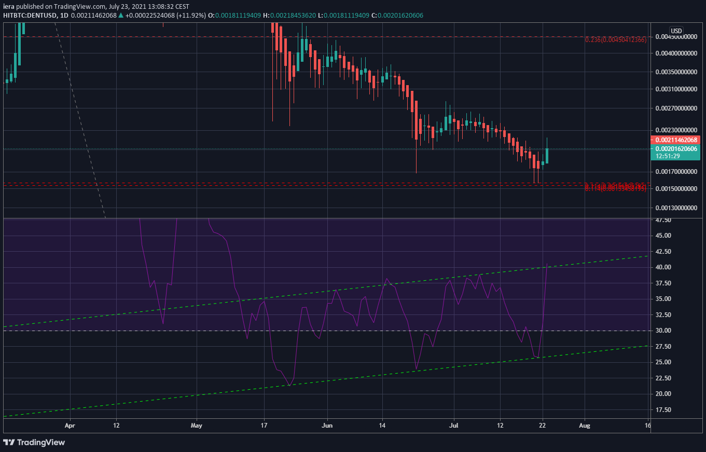Click the 0.00170000000 price axis label

pos(677,172)
